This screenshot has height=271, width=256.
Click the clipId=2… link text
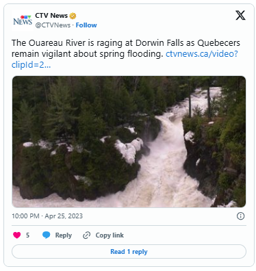click(x=31, y=65)
